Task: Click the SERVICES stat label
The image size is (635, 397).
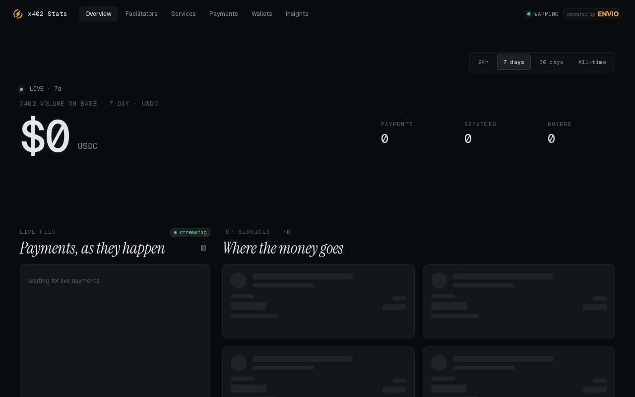Action: (x=480, y=124)
